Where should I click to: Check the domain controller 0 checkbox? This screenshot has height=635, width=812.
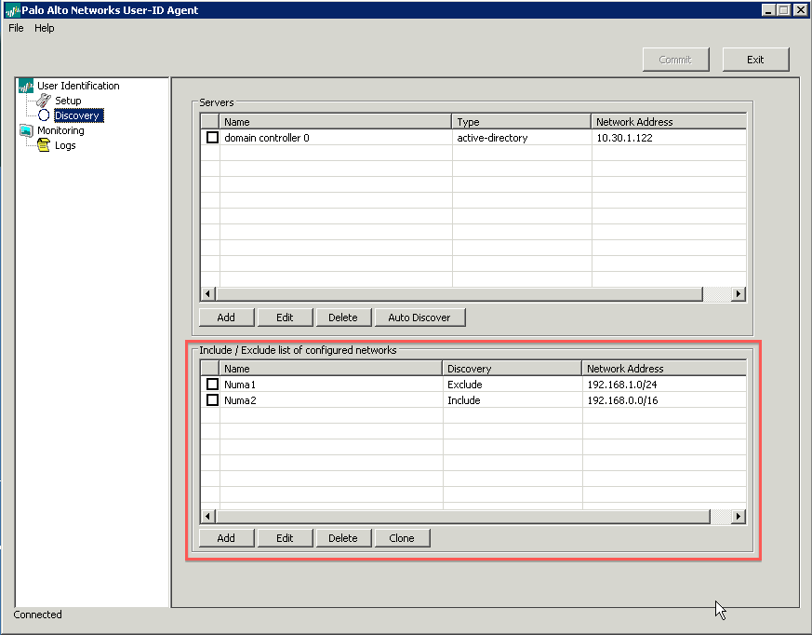210,137
